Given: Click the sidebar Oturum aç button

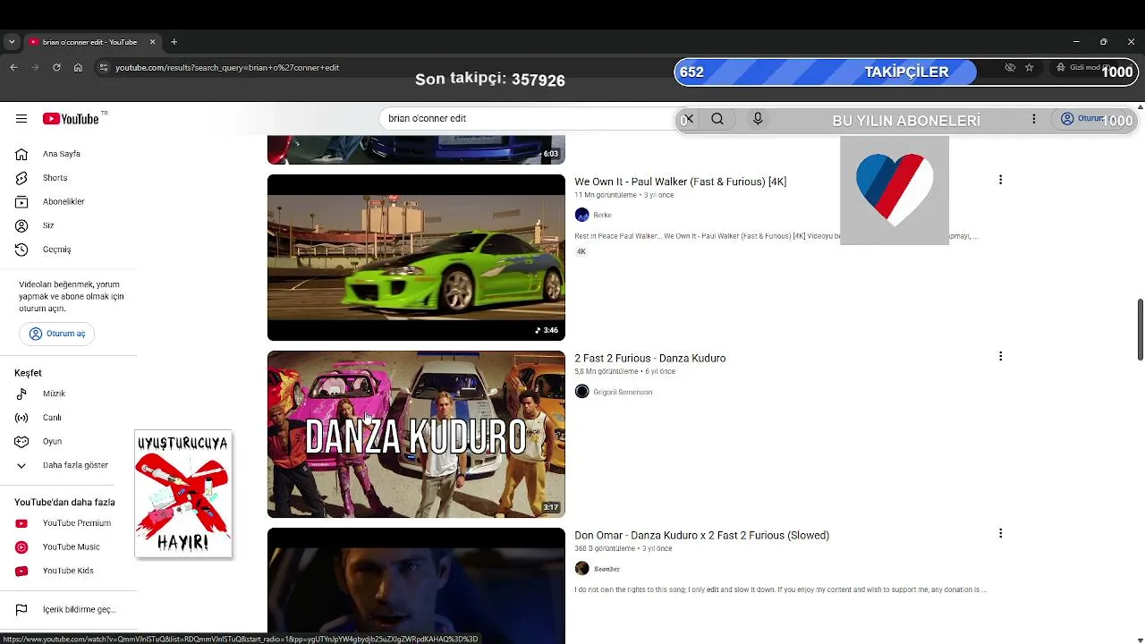Looking at the screenshot, I should [x=57, y=334].
